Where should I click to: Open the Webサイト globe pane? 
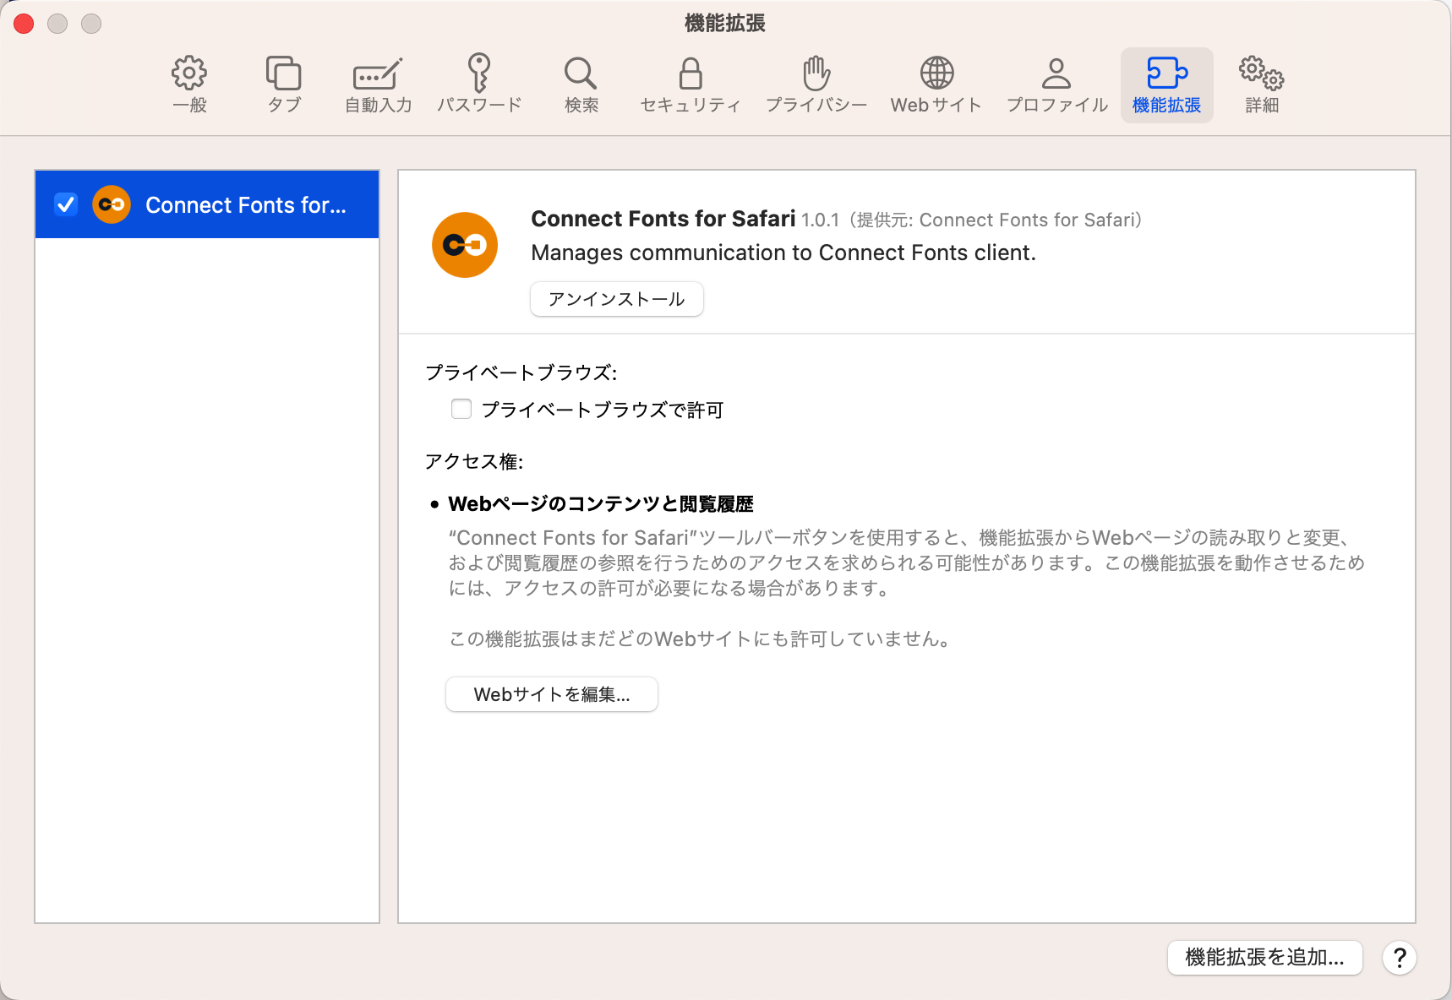936,84
